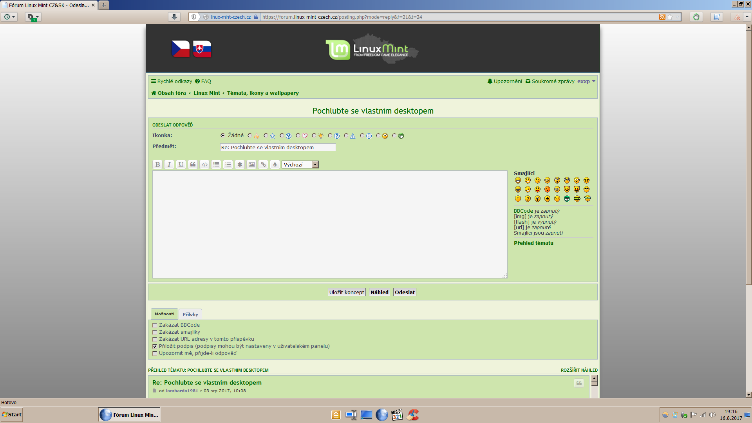This screenshot has height=423, width=752.
Task: Click the Czech flag icon
Action: click(181, 49)
